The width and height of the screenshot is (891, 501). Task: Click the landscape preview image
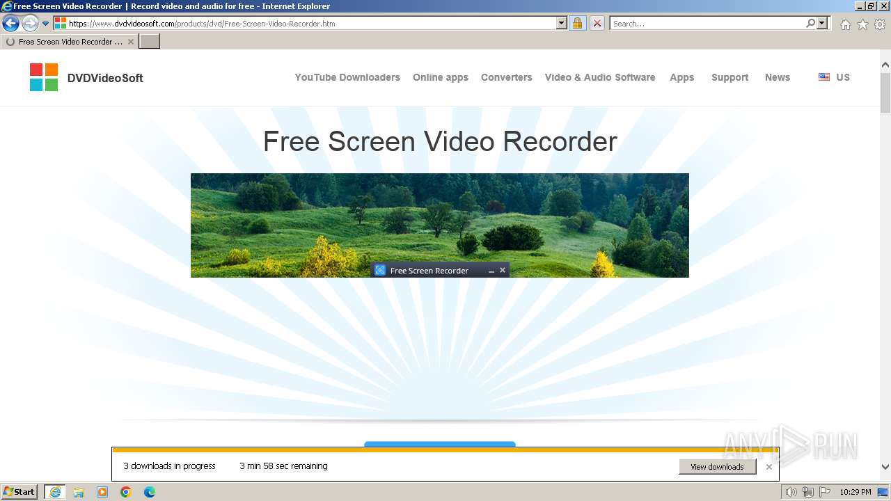pos(440,225)
